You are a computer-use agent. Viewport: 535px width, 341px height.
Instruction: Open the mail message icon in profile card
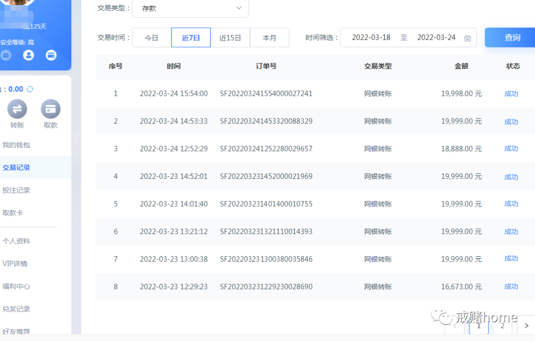click(6, 55)
